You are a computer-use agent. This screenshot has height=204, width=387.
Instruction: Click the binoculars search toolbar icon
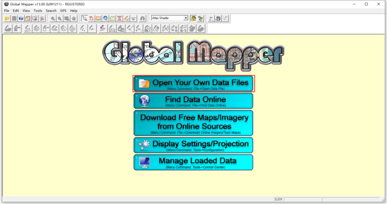[142, 18]
